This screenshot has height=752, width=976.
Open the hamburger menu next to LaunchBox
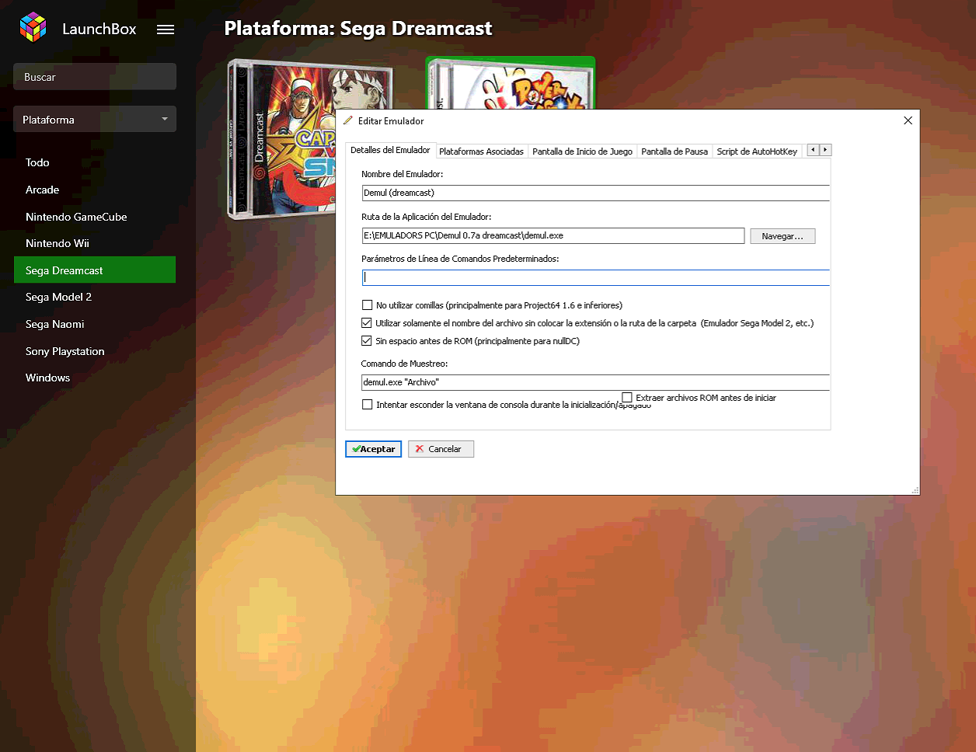point(166,30)
